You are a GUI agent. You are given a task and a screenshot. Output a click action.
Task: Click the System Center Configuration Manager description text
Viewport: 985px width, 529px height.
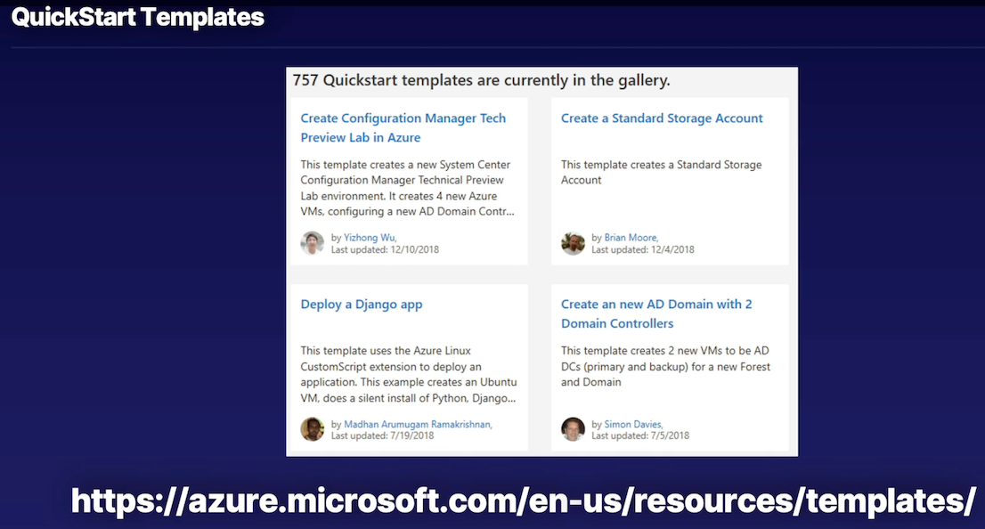pyautogui.click(x=407, y=188)
